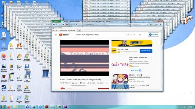Open the green Mypal menu button
The width and height of the screenshot is (195, 109).
[x=56, y=21]
